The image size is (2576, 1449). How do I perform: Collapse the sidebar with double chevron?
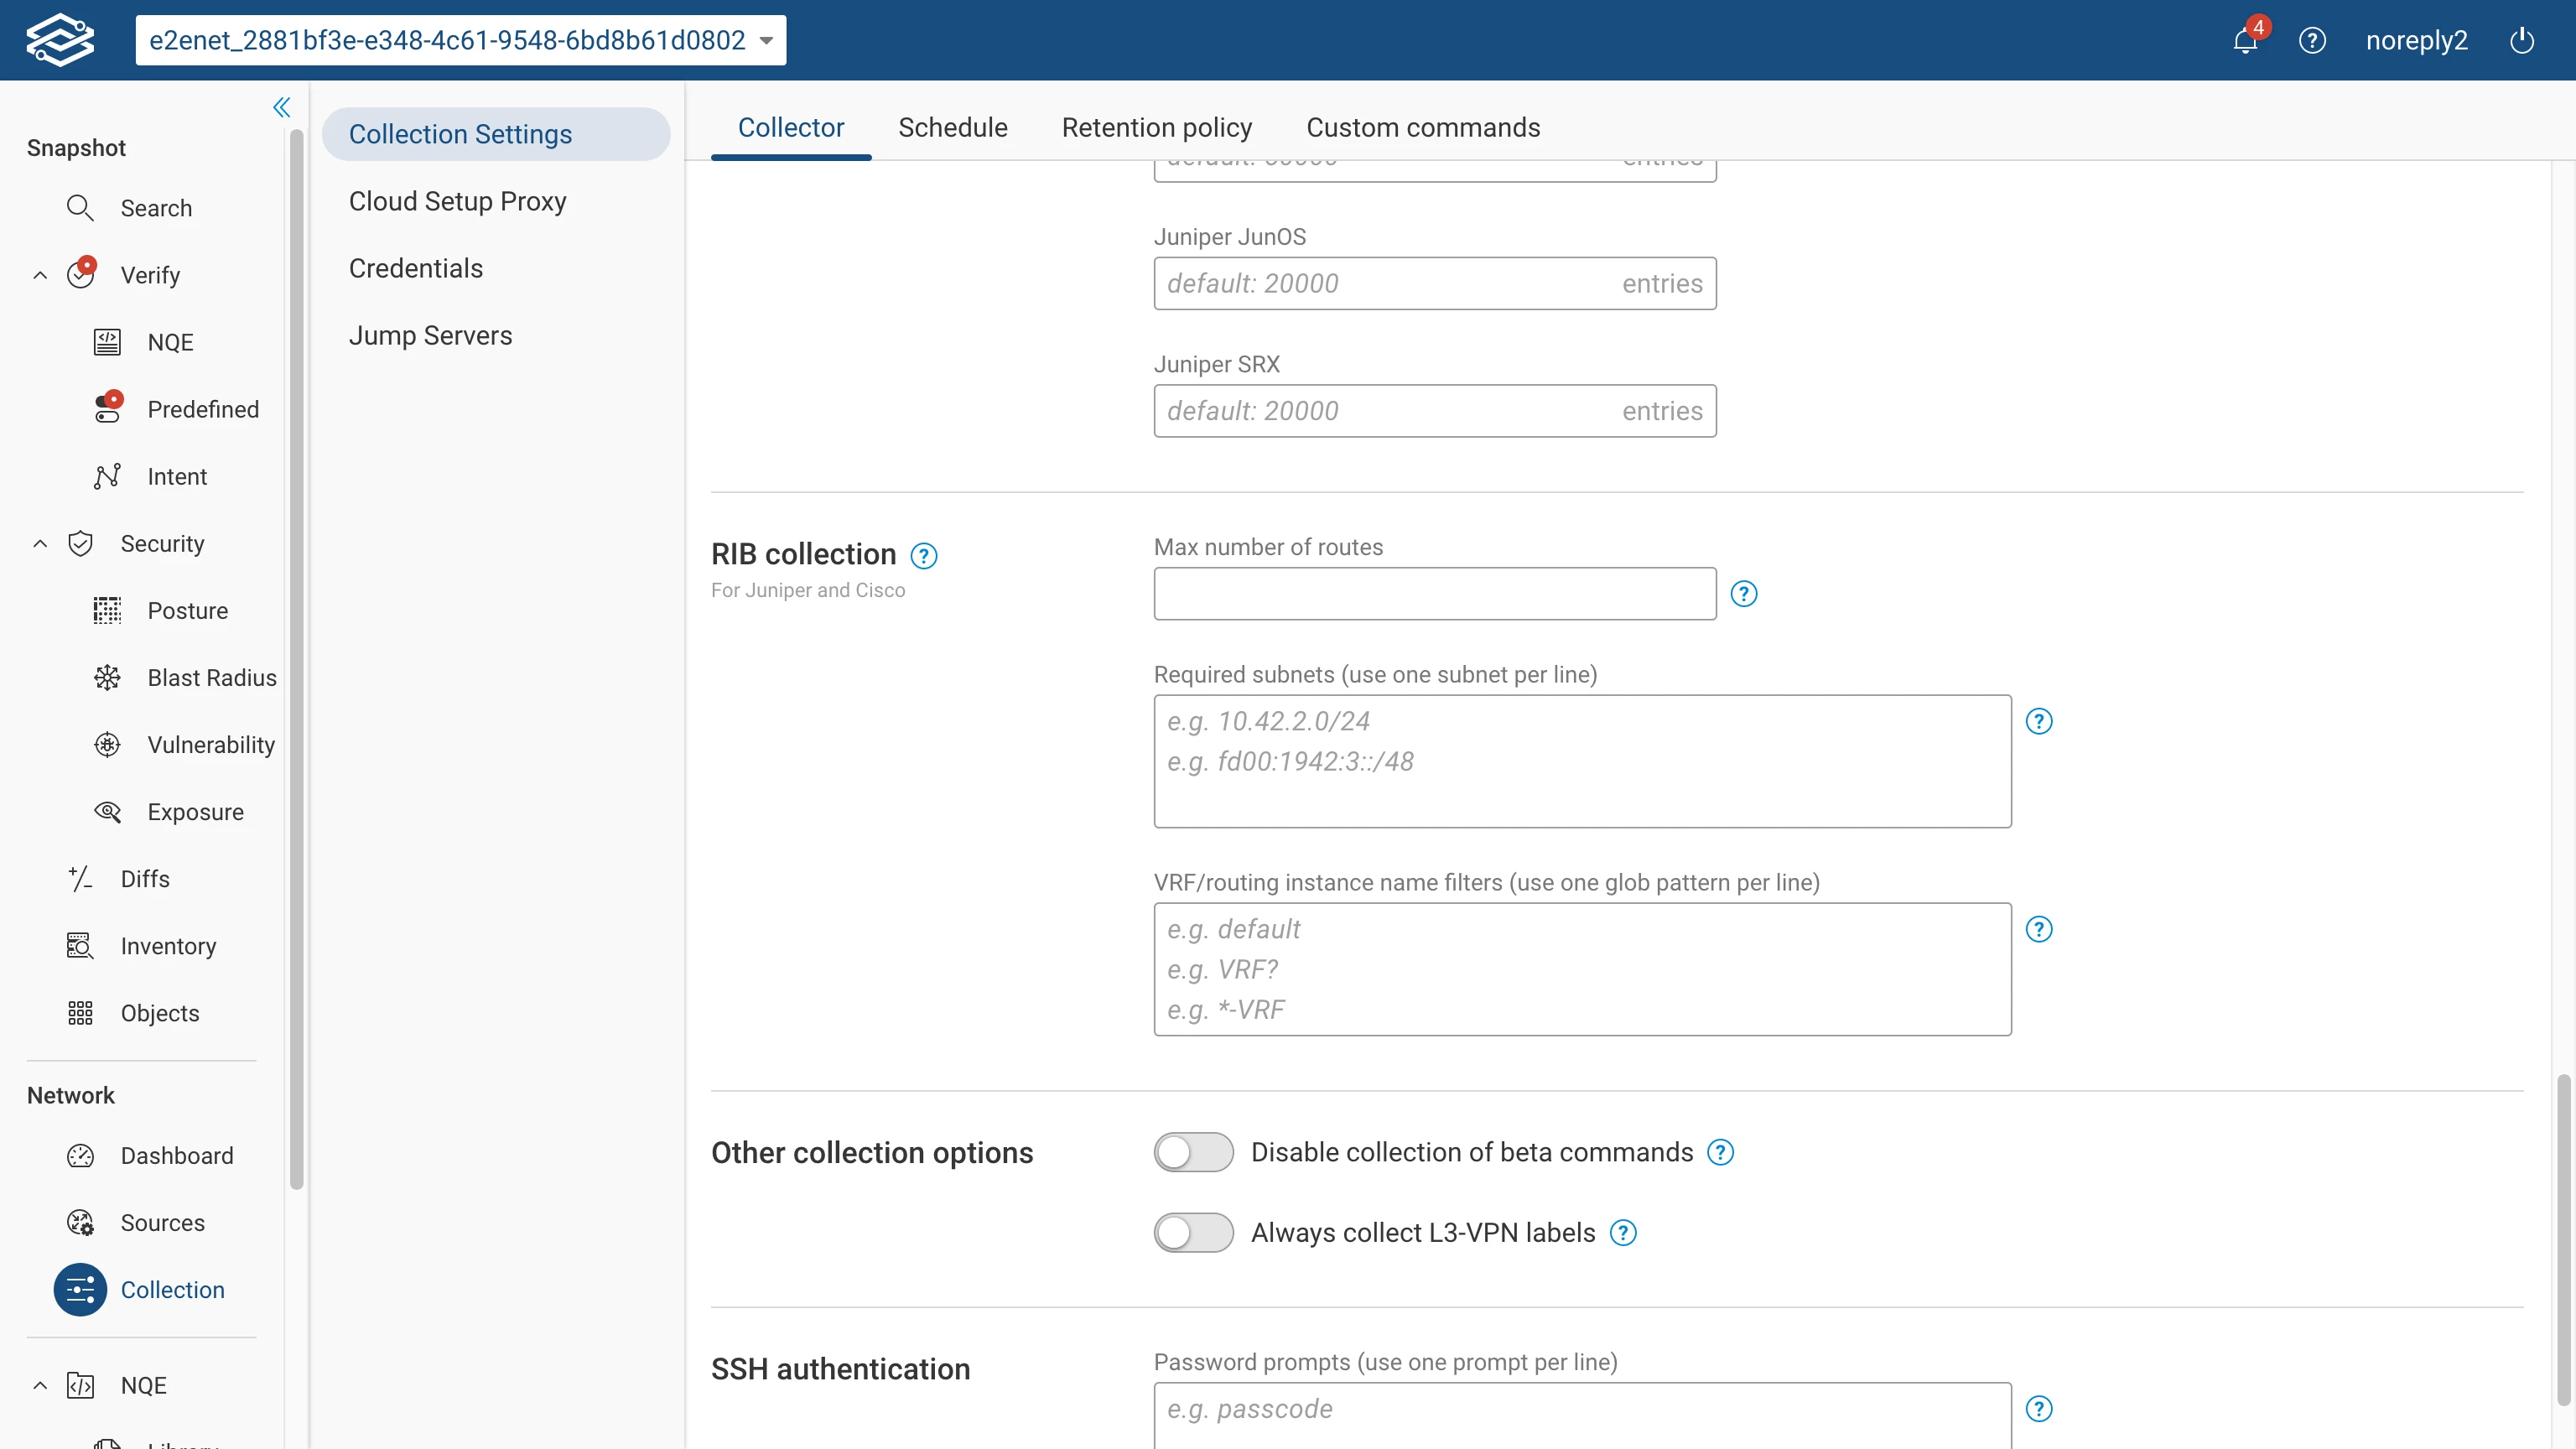coord(281,107)
